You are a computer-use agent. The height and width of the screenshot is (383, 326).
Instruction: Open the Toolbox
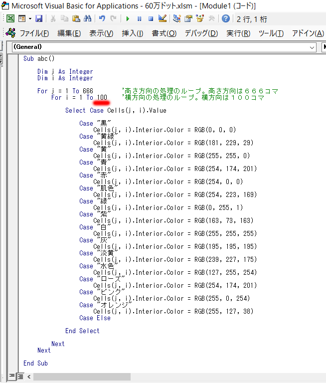(211, 18)
